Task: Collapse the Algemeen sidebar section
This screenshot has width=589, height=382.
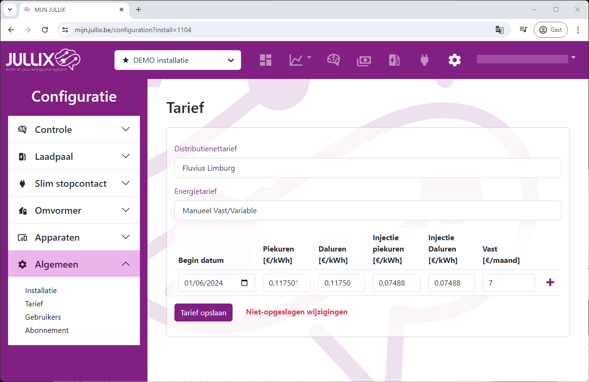Action: [74, 264]
